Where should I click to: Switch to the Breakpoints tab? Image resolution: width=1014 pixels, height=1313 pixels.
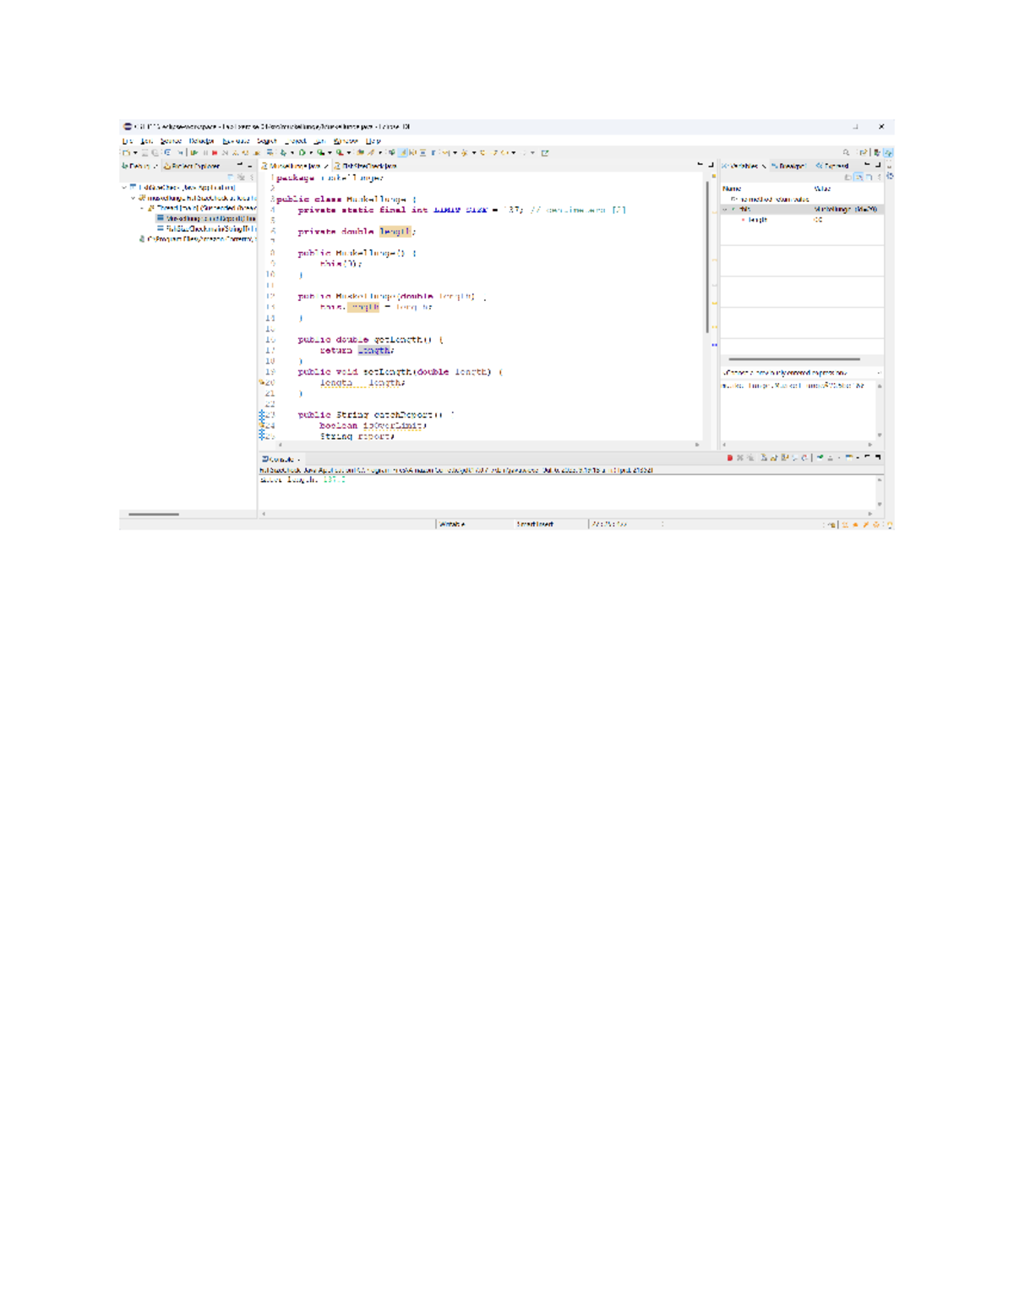tap(788, 166)
